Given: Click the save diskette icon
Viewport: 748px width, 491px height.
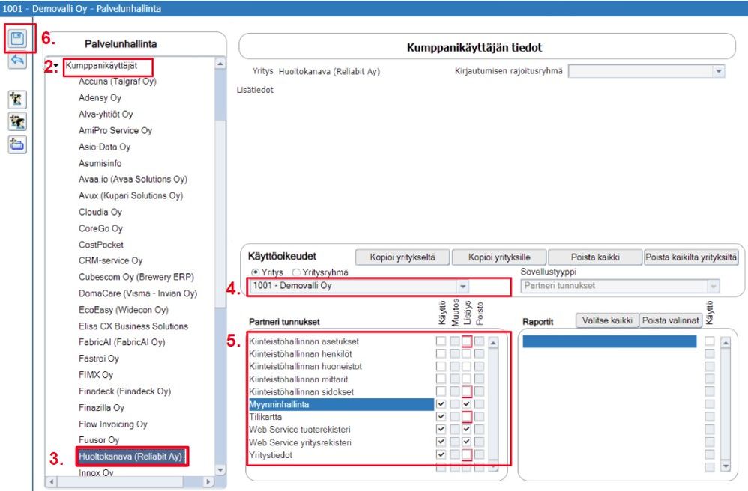Looking at the screenshot, I should (18, 39).
